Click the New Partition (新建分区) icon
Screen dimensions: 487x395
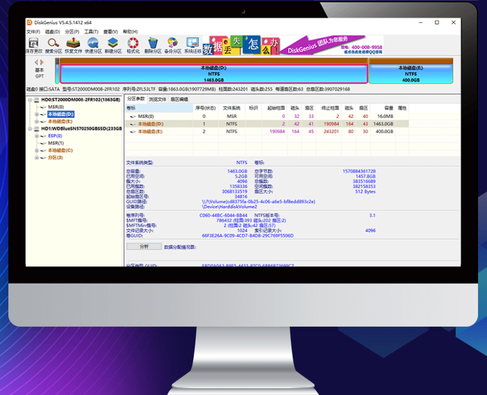coord(113,46)
